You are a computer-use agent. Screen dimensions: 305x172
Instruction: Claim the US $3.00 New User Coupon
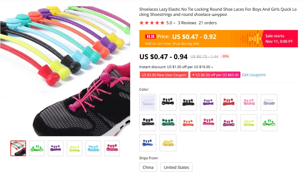click(164, 75)
